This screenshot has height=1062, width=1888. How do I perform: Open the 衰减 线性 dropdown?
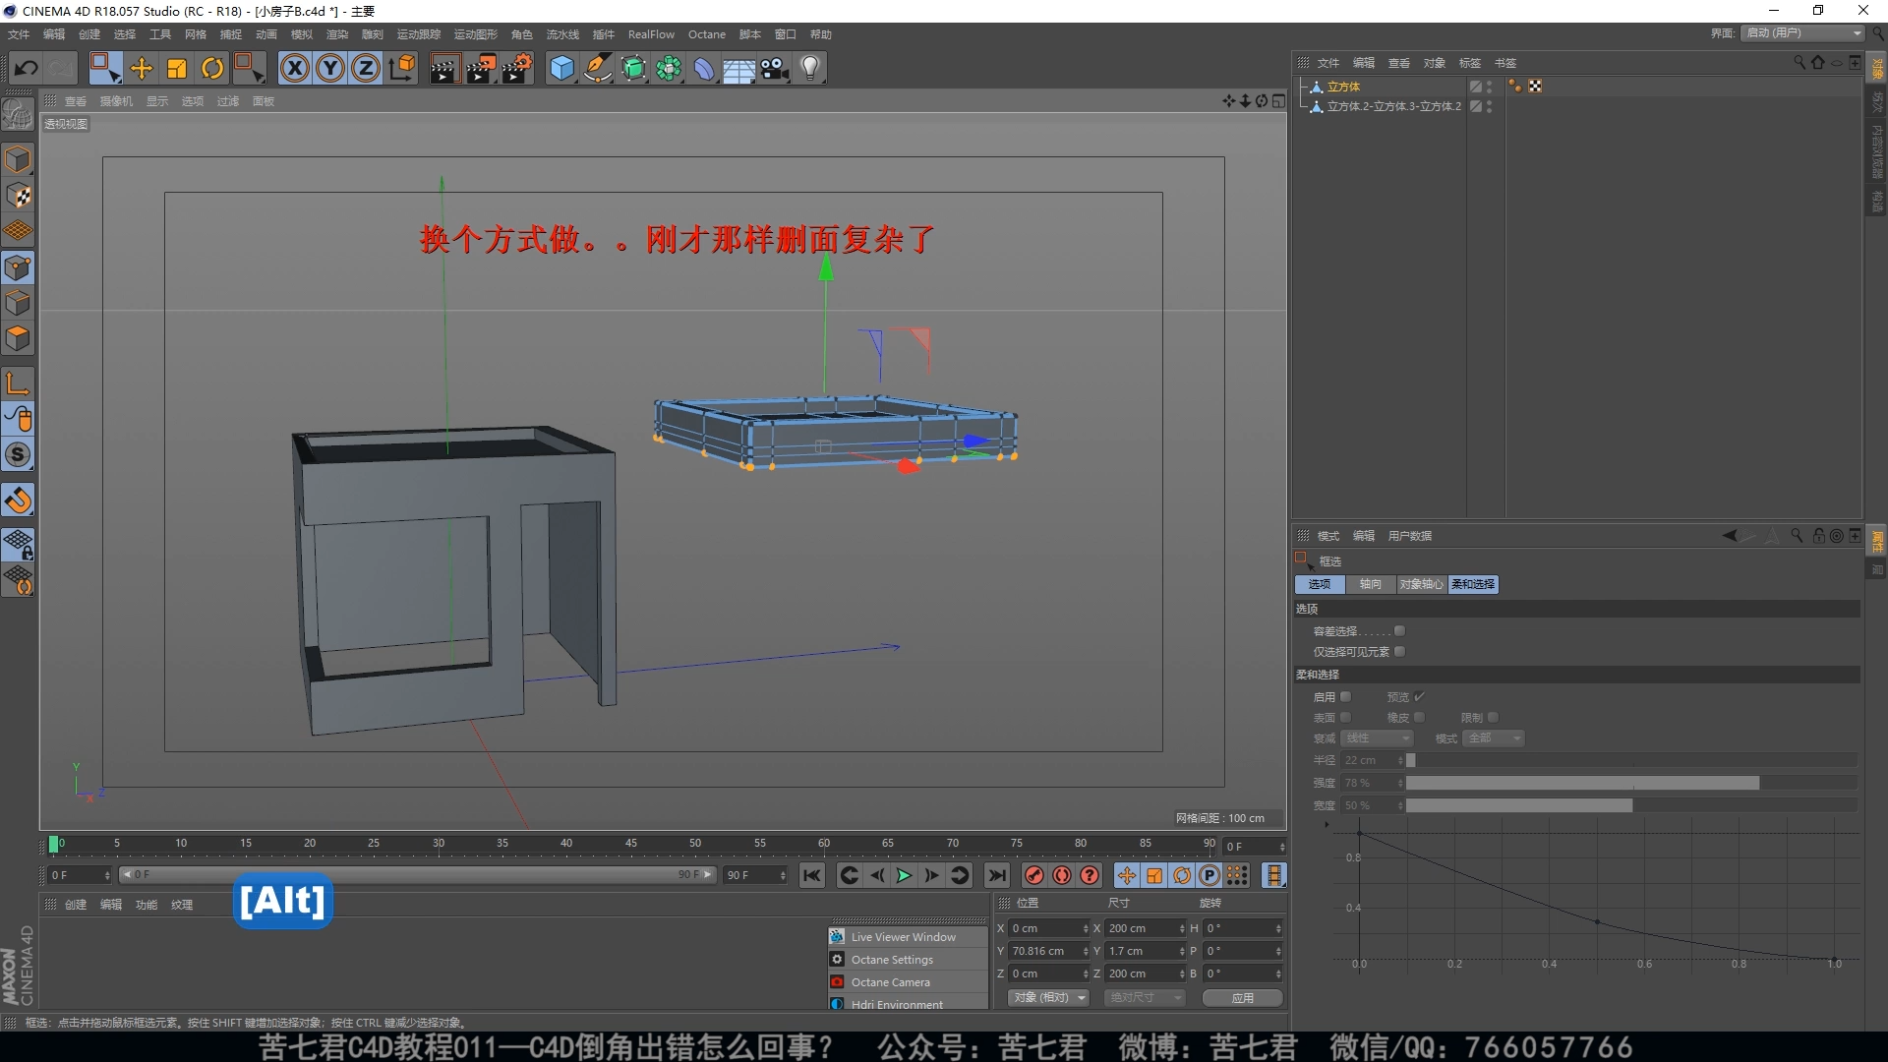tap(1377, 738)
